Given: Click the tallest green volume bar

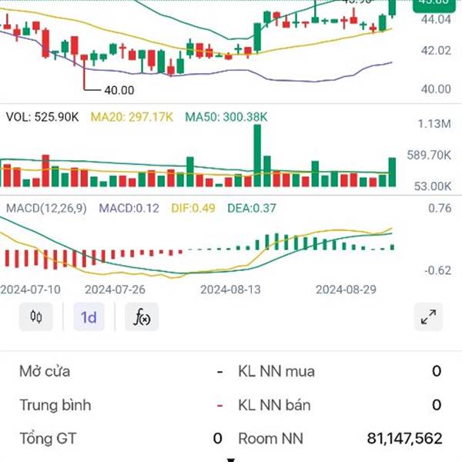Looking at the screenshot, I should click(x=257, y=156).
